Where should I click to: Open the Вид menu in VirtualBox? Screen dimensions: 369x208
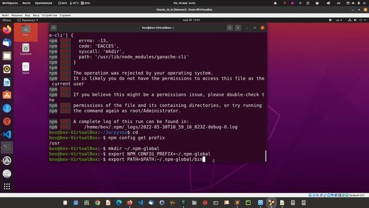pos(28,16)
